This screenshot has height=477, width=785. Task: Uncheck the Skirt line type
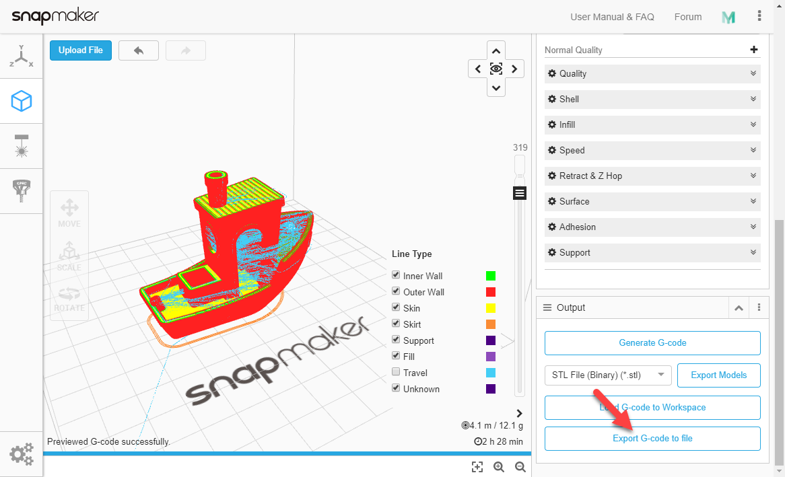[395, 324]
